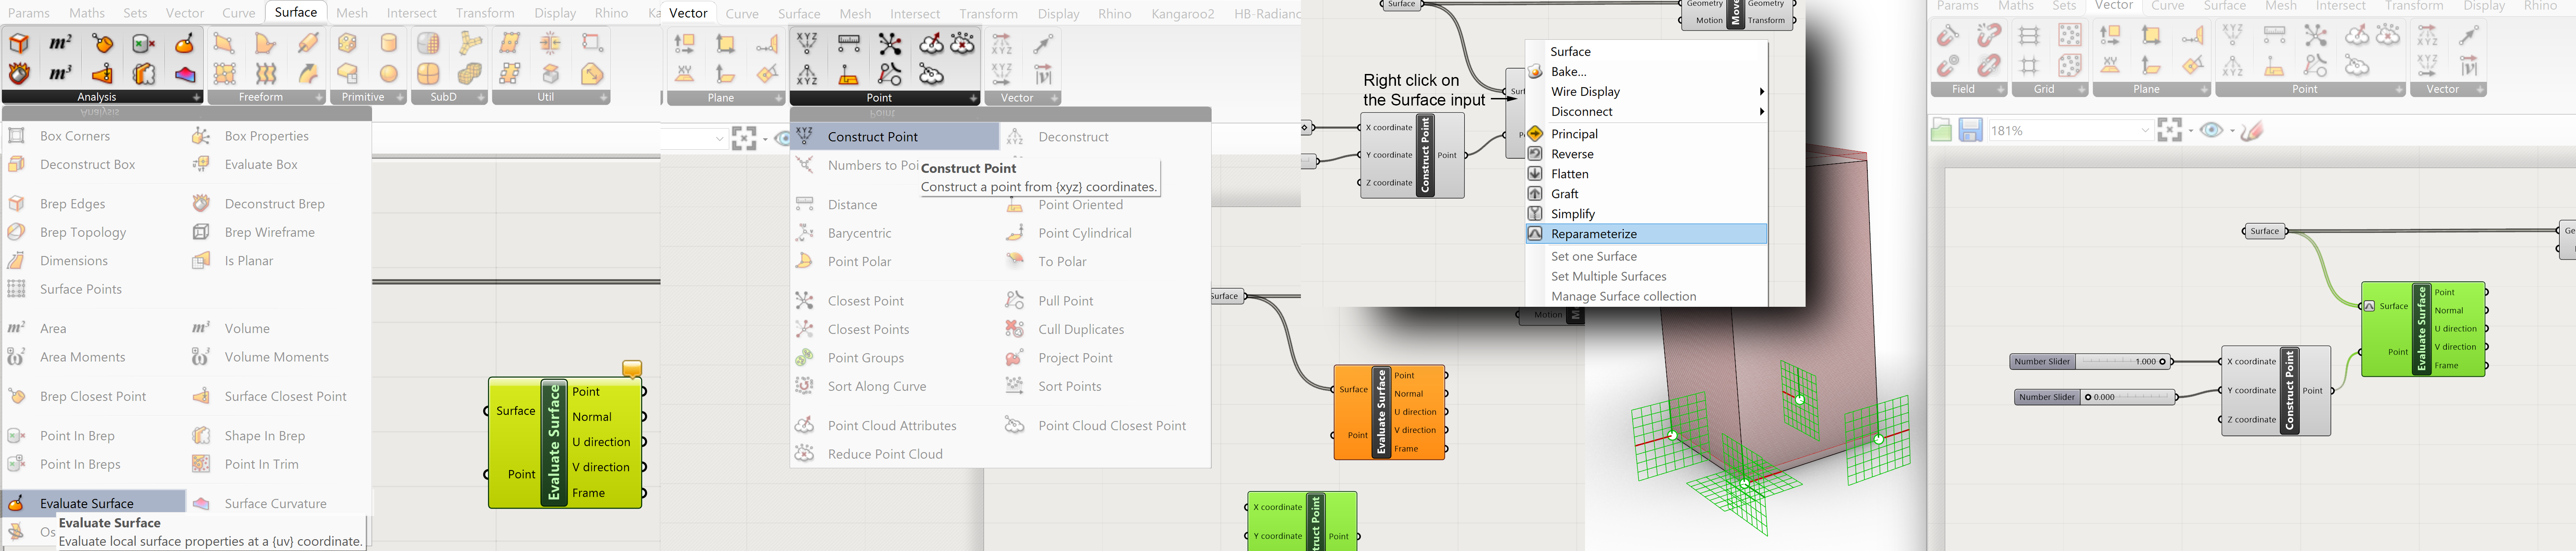The image size is (2576, 551).
Task: Click the green Open folder icon
Action: (1941, 130)
